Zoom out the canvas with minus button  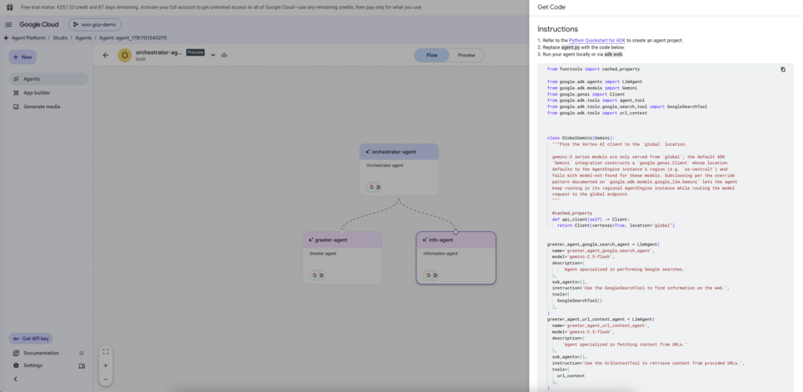pyautogui.click(x=106, y=379)
